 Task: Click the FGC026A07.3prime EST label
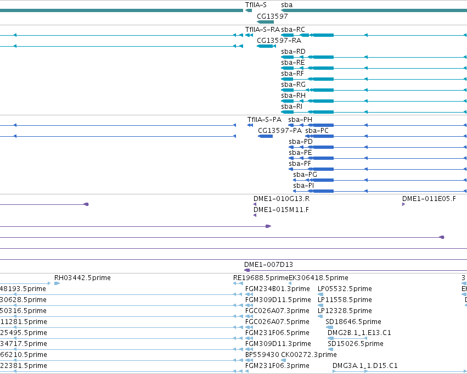tap(277, 311)
